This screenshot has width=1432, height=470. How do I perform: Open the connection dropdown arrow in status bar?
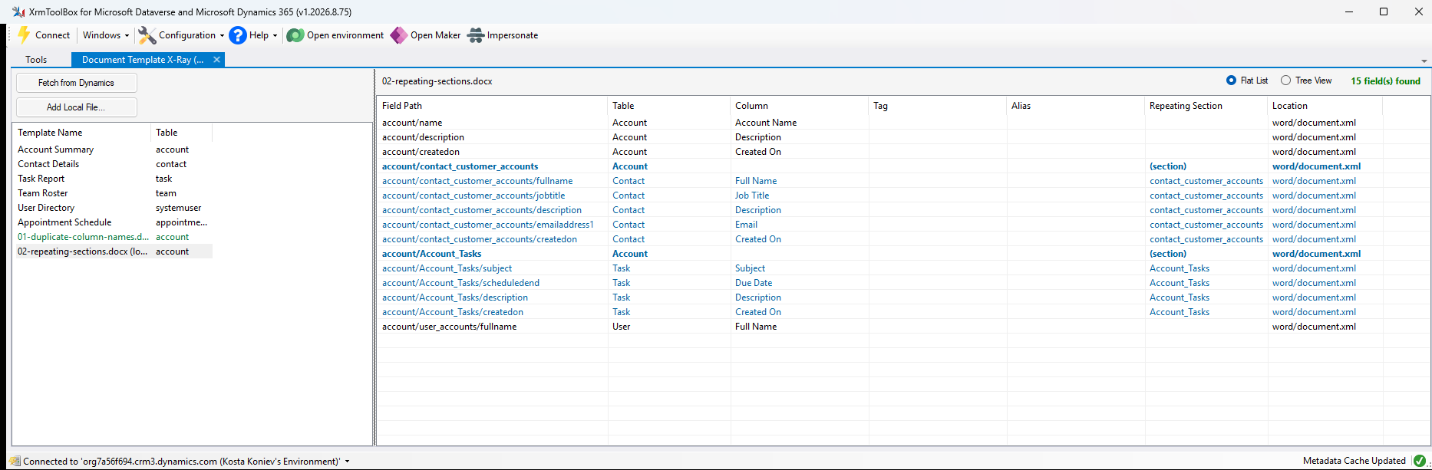point(347,461)
